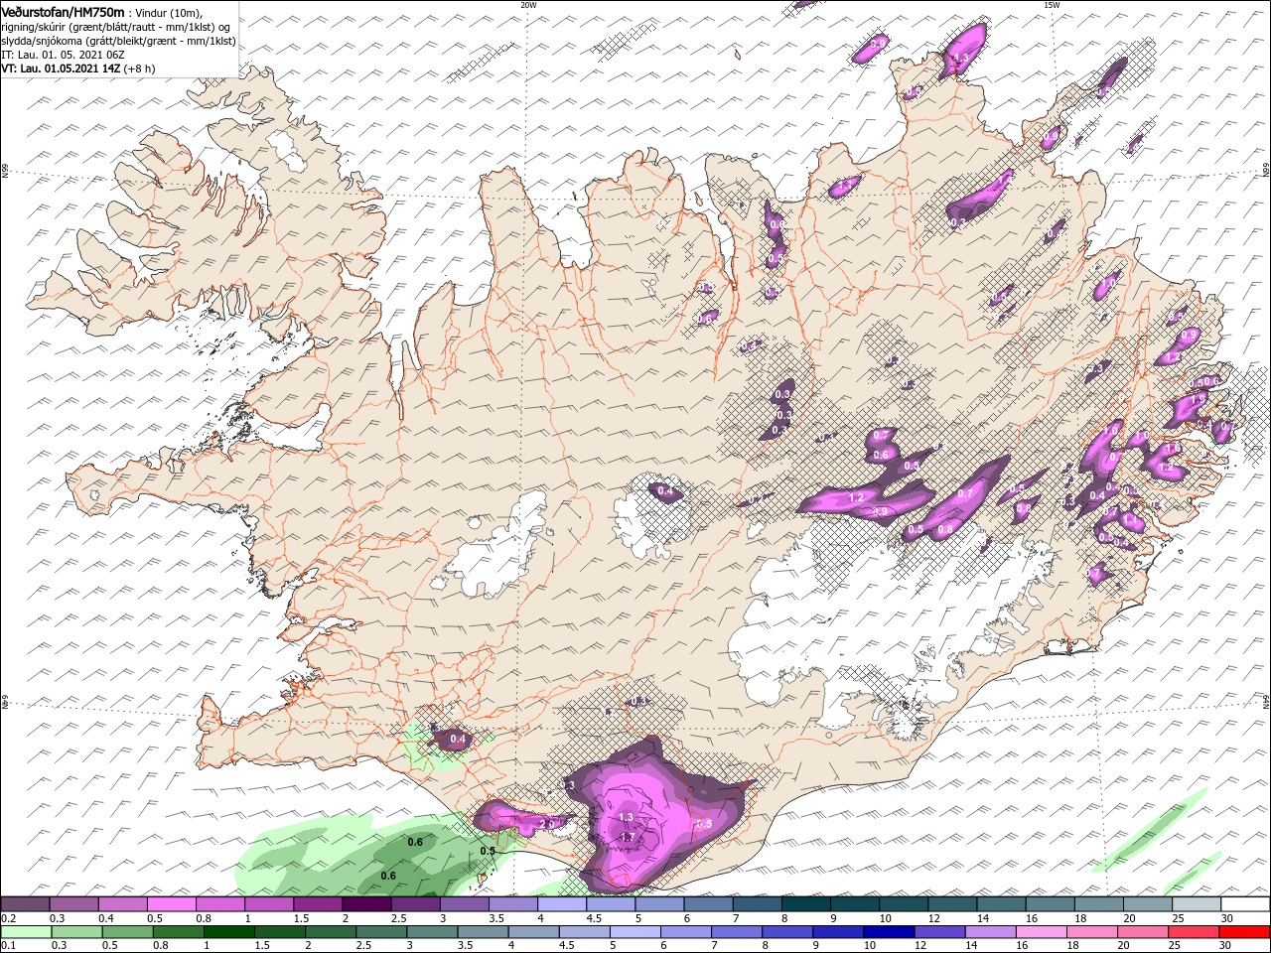Image resolution: width=1271 pixels, height=953 pixels.
Task: Click the 0.2 number under the snow legend
Action: tap(7, 918)
